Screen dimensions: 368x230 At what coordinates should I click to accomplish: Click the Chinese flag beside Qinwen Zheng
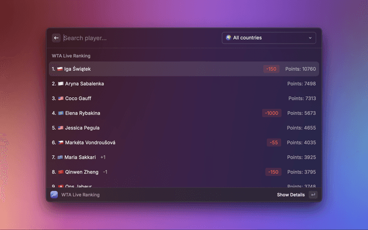pyautogui.click(x=60, y=172)
